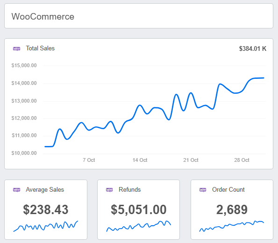Click the Total Sales widget title

coord(40,49)
